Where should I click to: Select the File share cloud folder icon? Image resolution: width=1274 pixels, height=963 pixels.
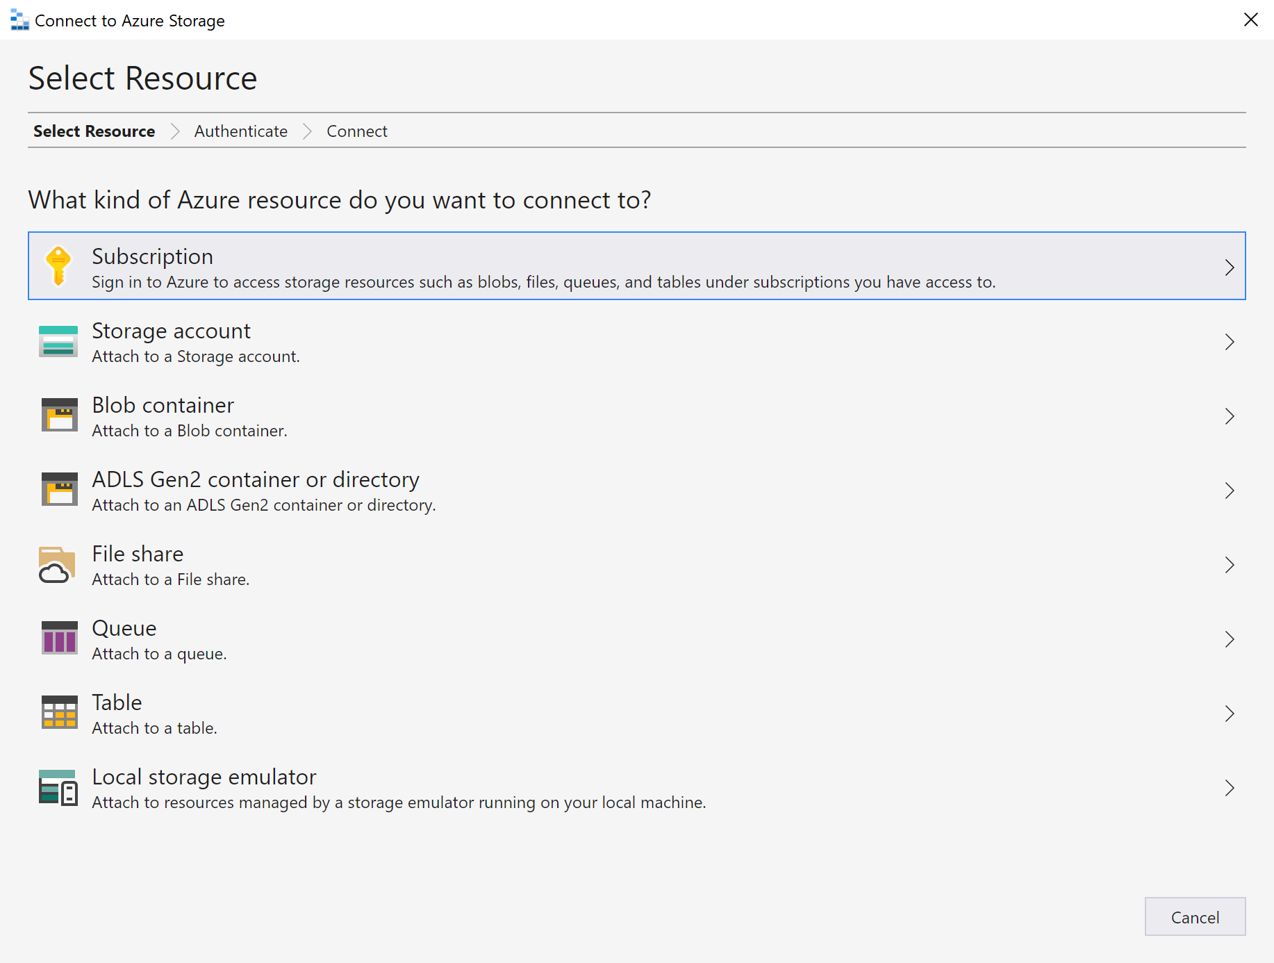pyautogui.click(x=56, y=565)
